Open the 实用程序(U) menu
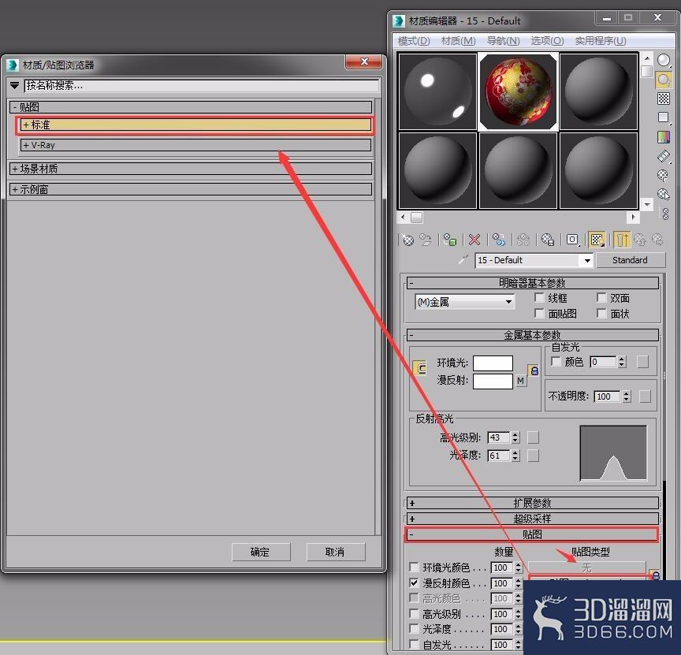 [601, 41]
